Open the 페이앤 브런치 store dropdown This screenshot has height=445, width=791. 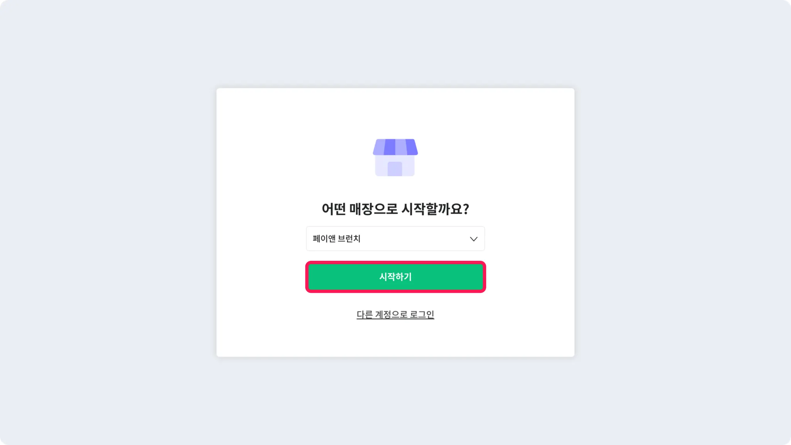point(395,239)
